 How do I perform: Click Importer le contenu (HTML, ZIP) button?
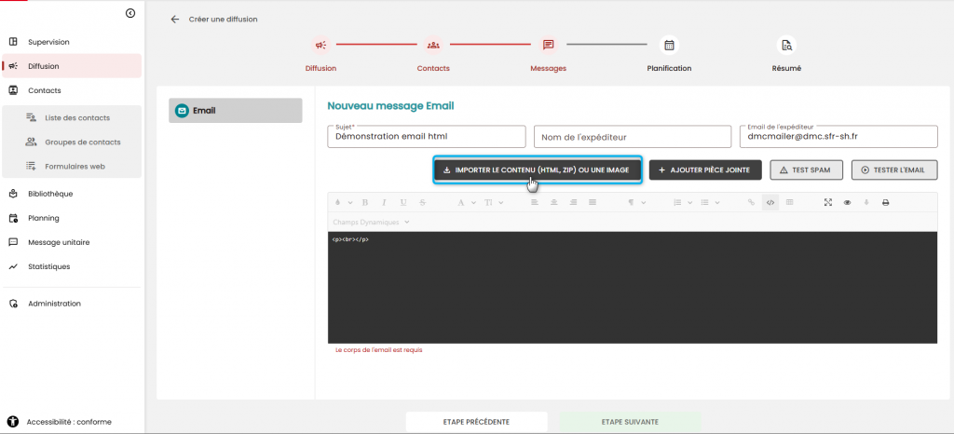pos(538,170)
